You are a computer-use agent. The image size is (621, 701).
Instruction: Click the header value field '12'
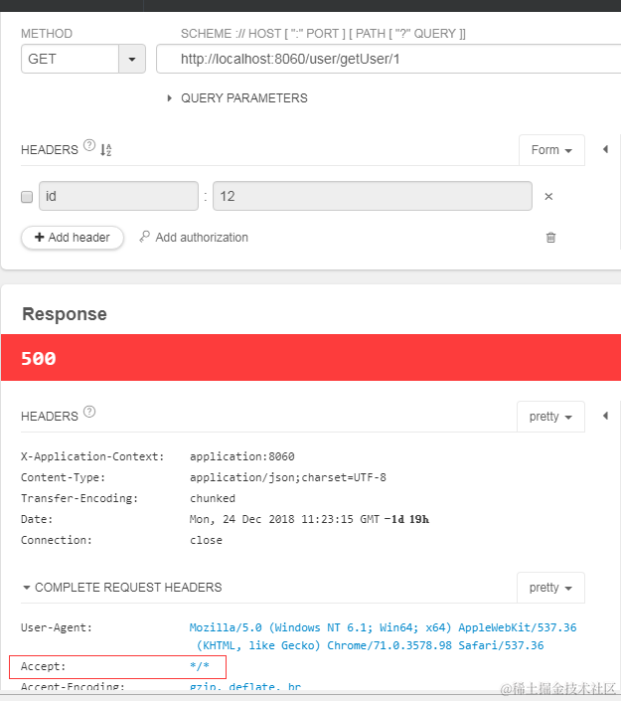tap(373, 196)
